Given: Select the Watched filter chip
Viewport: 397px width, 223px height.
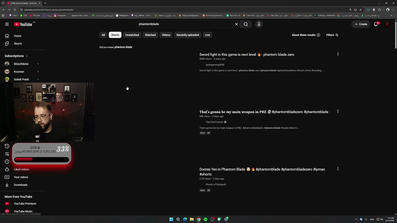Looking at the screenshot, I should click(x=150, y=35).
